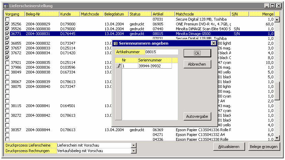Open the Druckprozess Lieferscheine dropdown

(134, 146)
